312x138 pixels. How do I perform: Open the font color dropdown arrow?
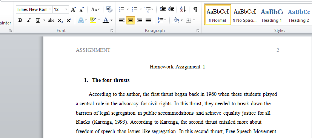[111, 20]
